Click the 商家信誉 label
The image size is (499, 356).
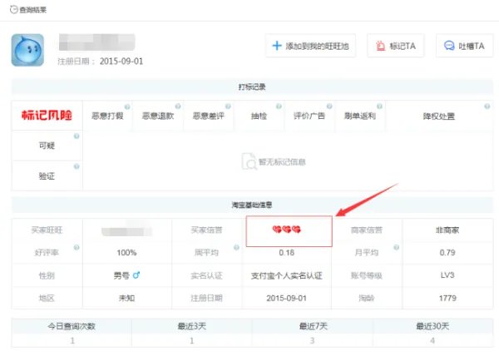point(366,230)
